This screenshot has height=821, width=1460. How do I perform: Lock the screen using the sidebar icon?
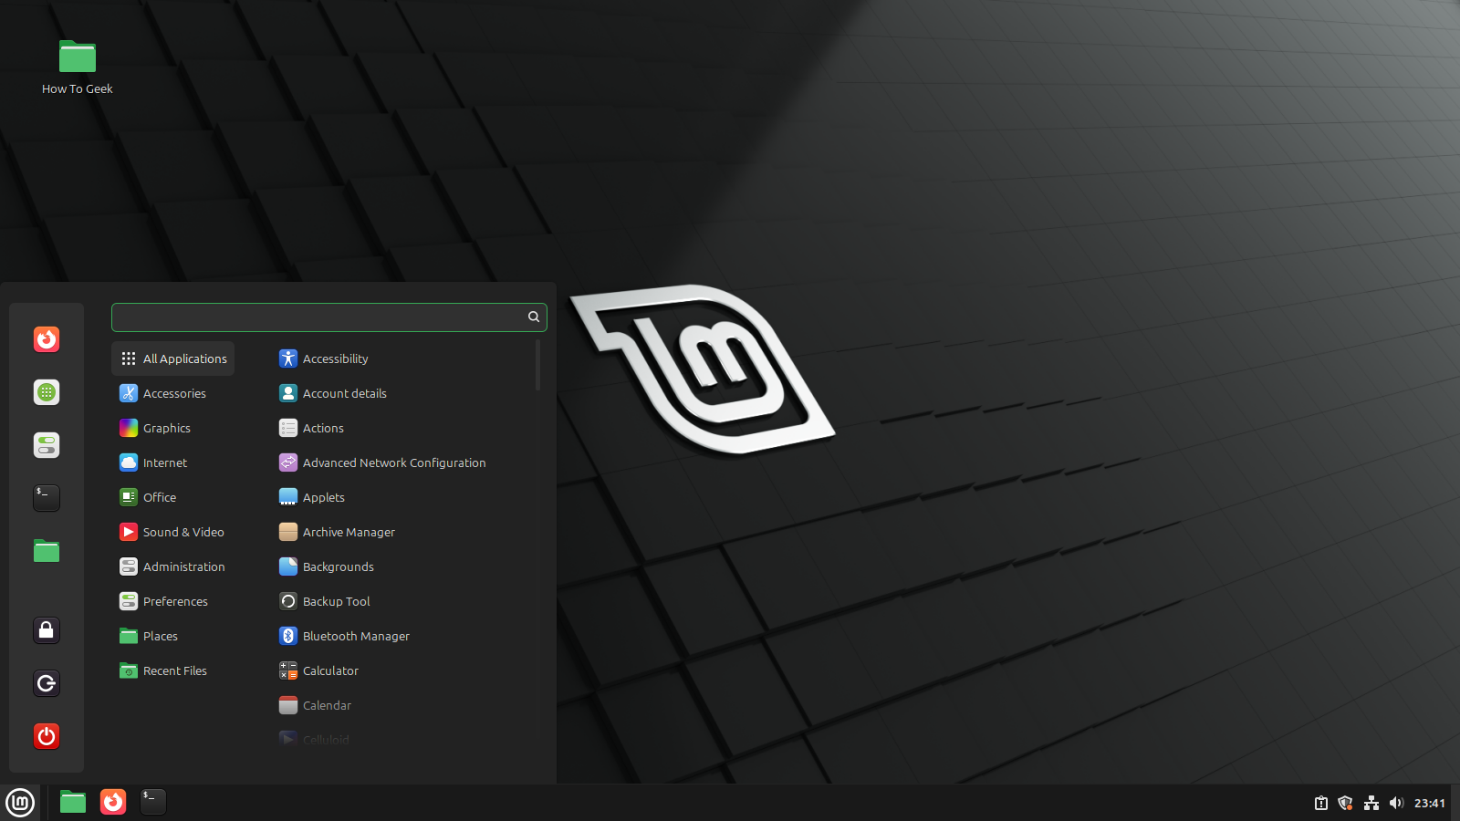pyautogui.click(x=46, y=629)
